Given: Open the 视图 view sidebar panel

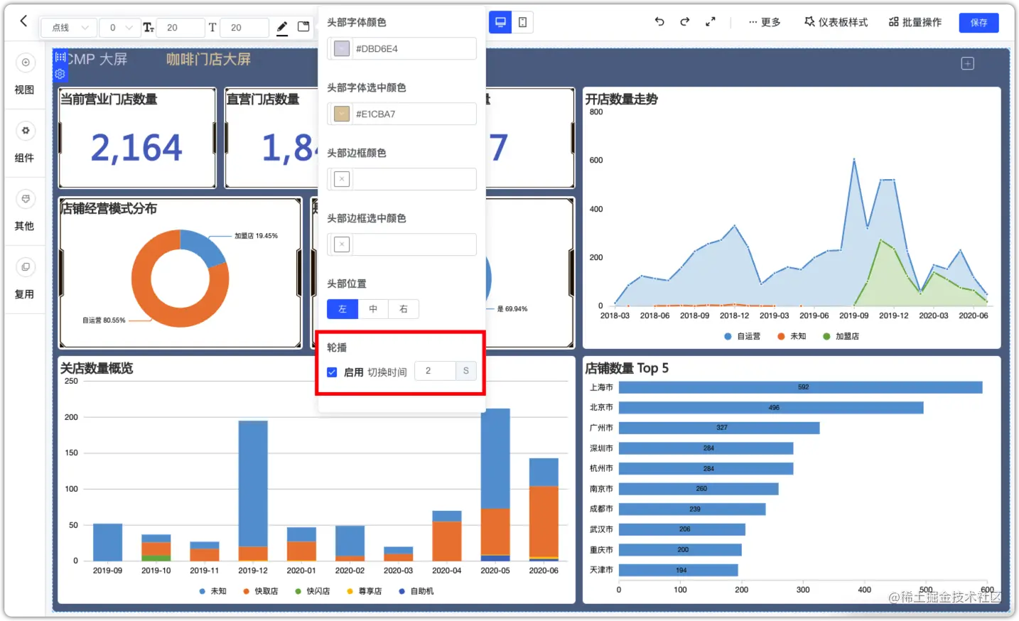Looking at the screenshot, I should coord(25,74).
